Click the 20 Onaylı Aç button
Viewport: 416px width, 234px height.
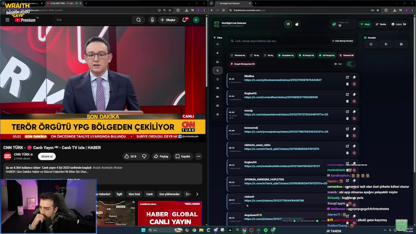click(x=327, y=55)
